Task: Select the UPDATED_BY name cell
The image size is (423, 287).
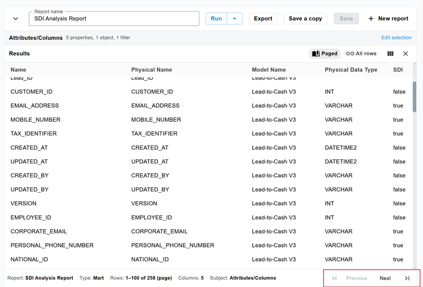Action: [x=30, y=189]
